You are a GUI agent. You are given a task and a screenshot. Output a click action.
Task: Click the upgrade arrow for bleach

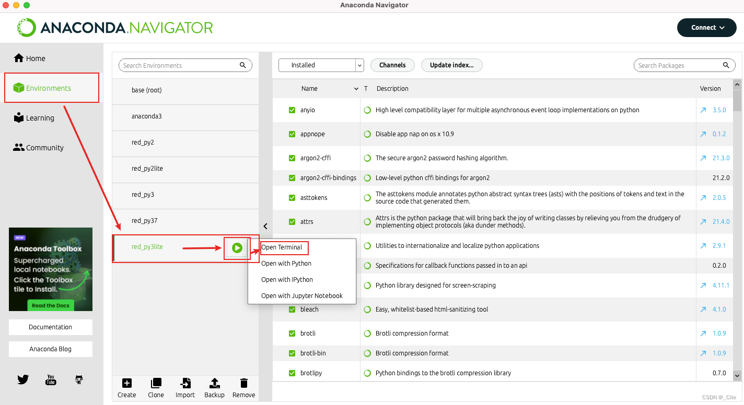(x=703, y=309)
